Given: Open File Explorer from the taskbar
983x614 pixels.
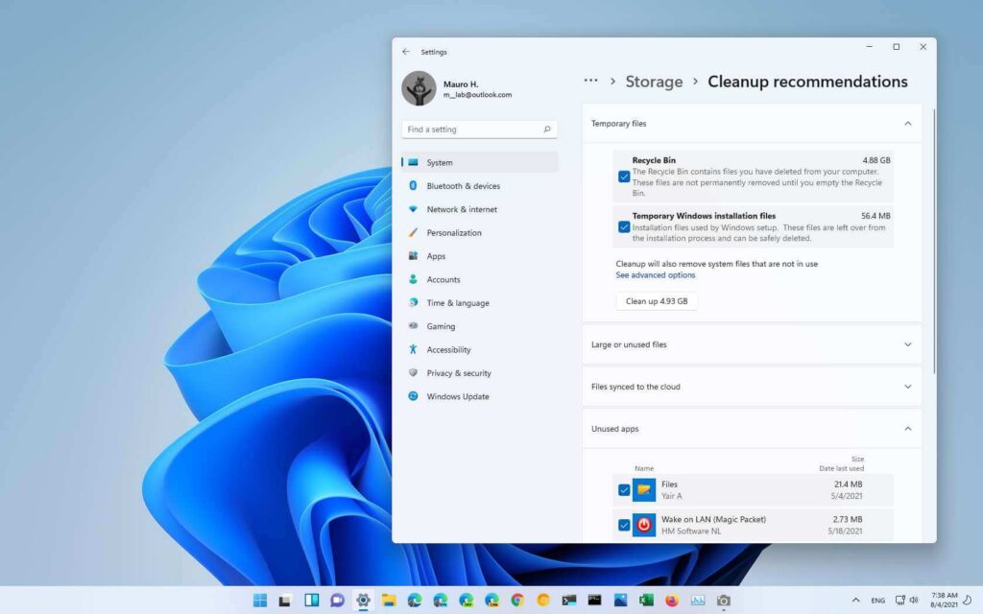Looking at the screenshot, I should pyautogui.click(x=389, y=601).
